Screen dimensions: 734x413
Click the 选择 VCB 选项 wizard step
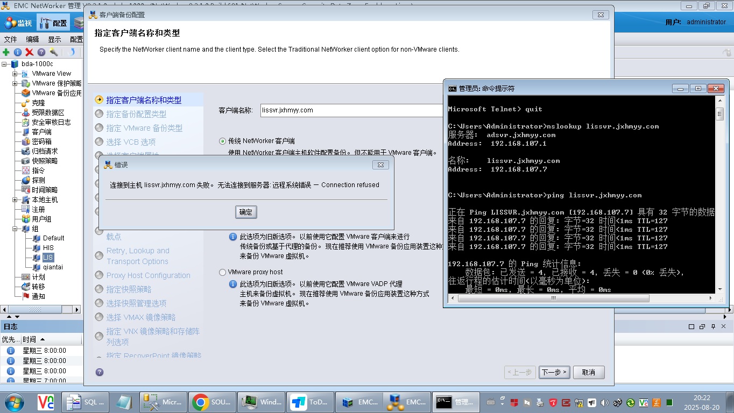[131, 142]
